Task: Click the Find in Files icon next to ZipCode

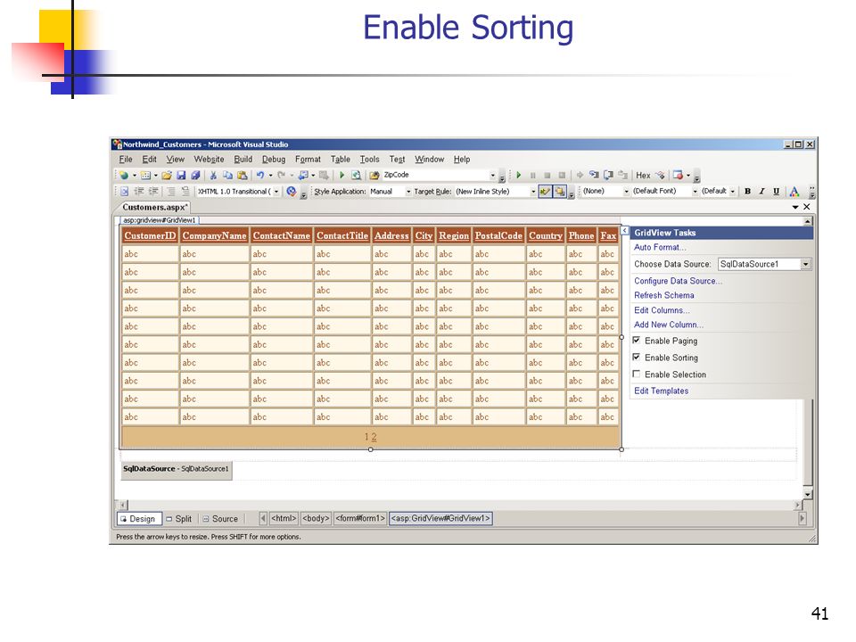Action: [374, 176]
